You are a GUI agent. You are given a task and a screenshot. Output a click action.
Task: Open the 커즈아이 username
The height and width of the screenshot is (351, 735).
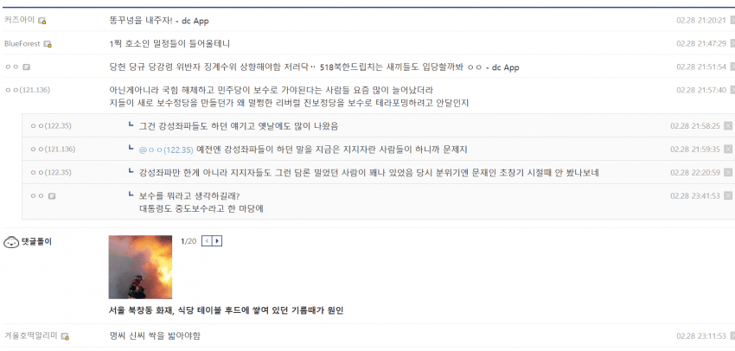click(19, 20)
